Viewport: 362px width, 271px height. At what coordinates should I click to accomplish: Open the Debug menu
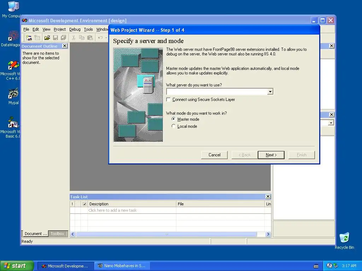[x=75, y=29]
